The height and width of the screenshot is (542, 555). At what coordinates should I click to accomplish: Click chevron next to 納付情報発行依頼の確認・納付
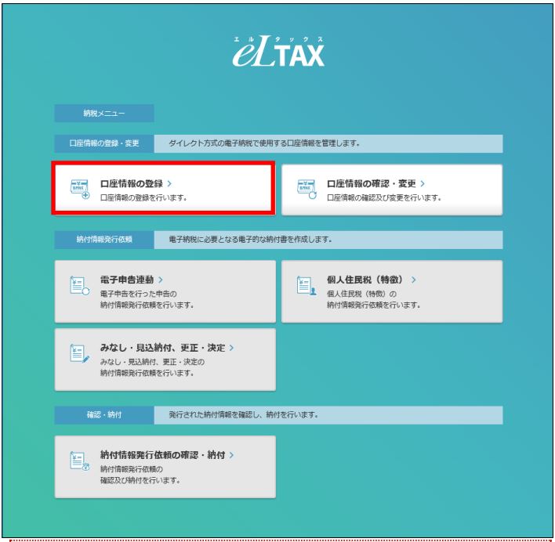tap(231, 455)
